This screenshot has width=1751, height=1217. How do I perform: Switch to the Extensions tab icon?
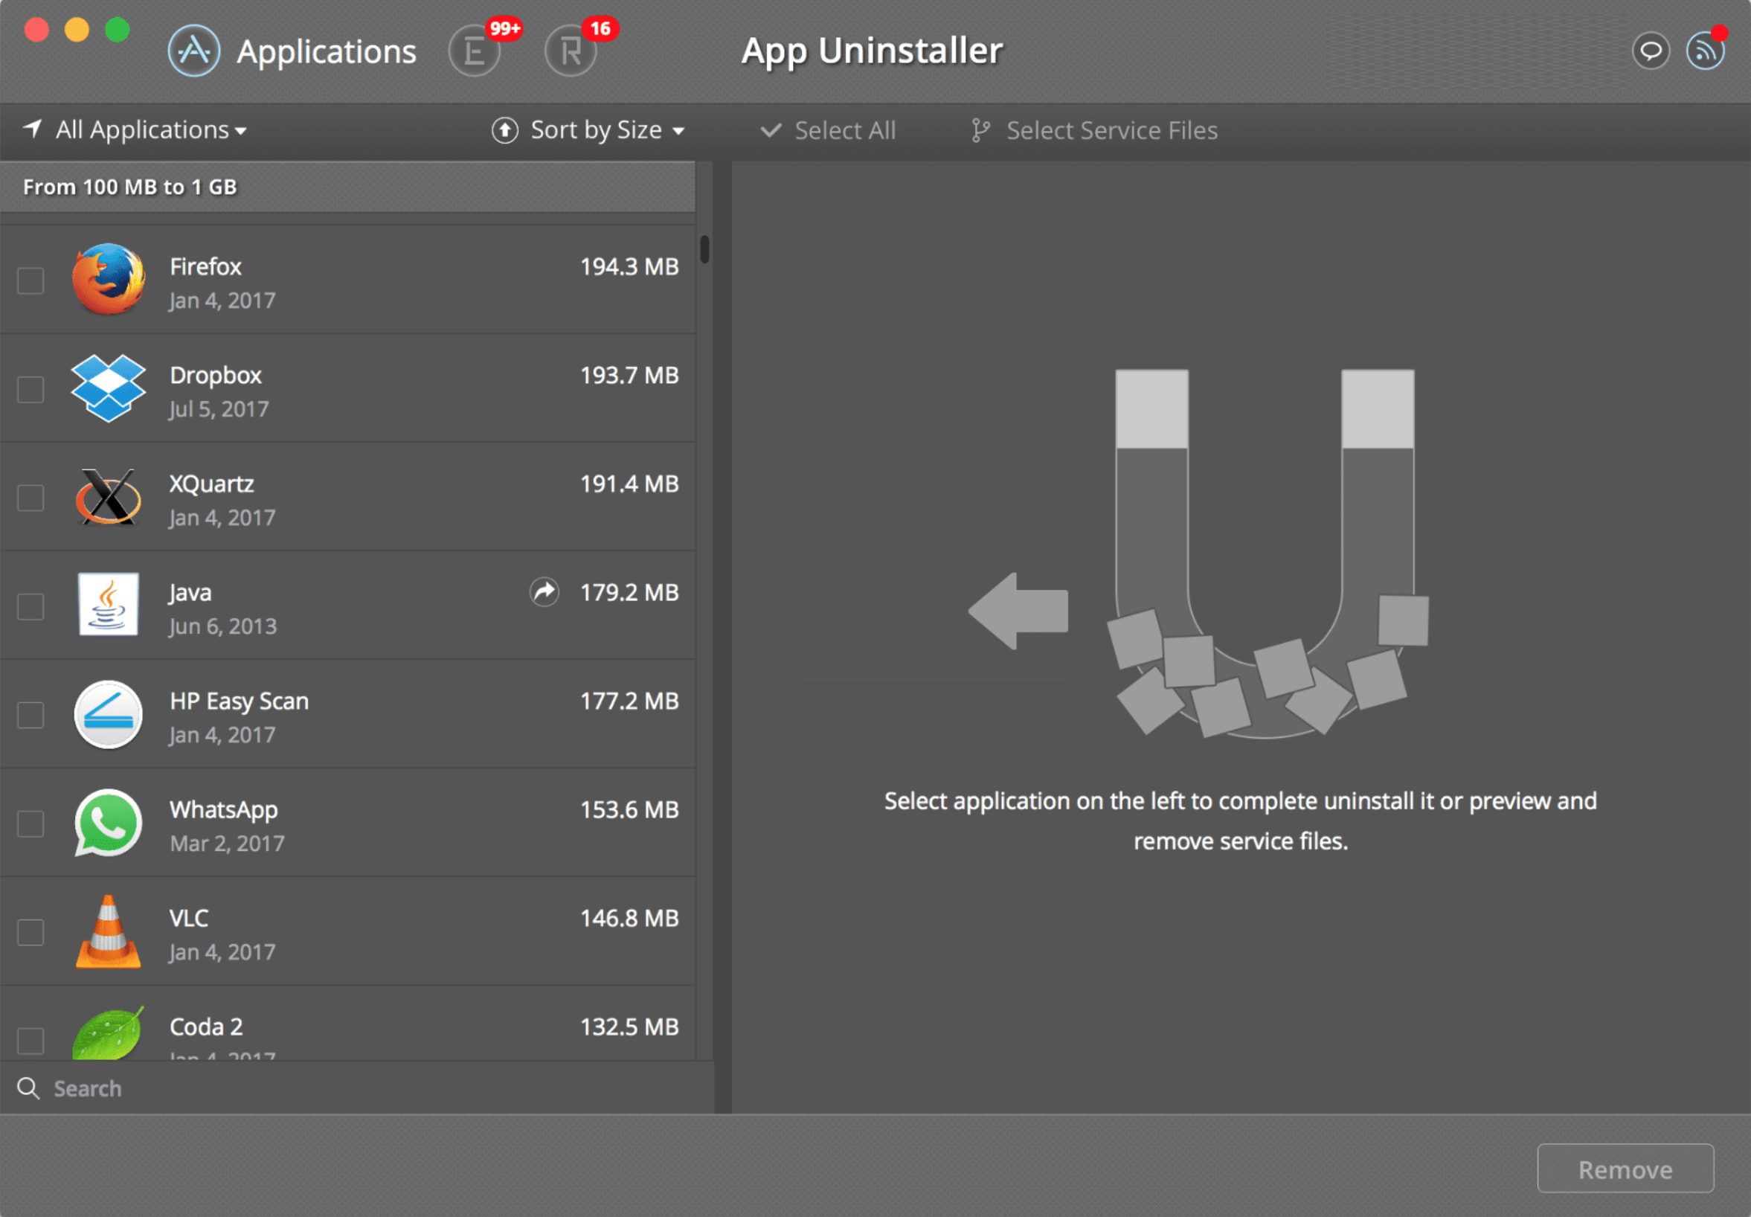pos(474,51)
